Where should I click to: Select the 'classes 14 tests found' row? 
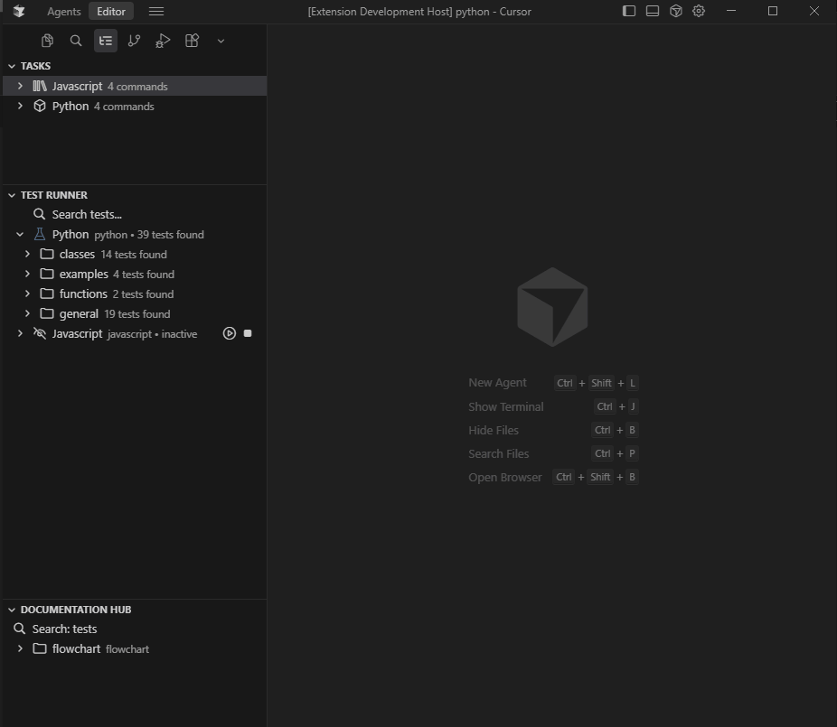tap(135, 255)
